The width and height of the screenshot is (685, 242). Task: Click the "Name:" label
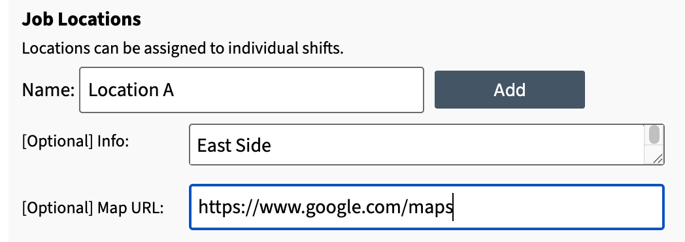(48, 90)
